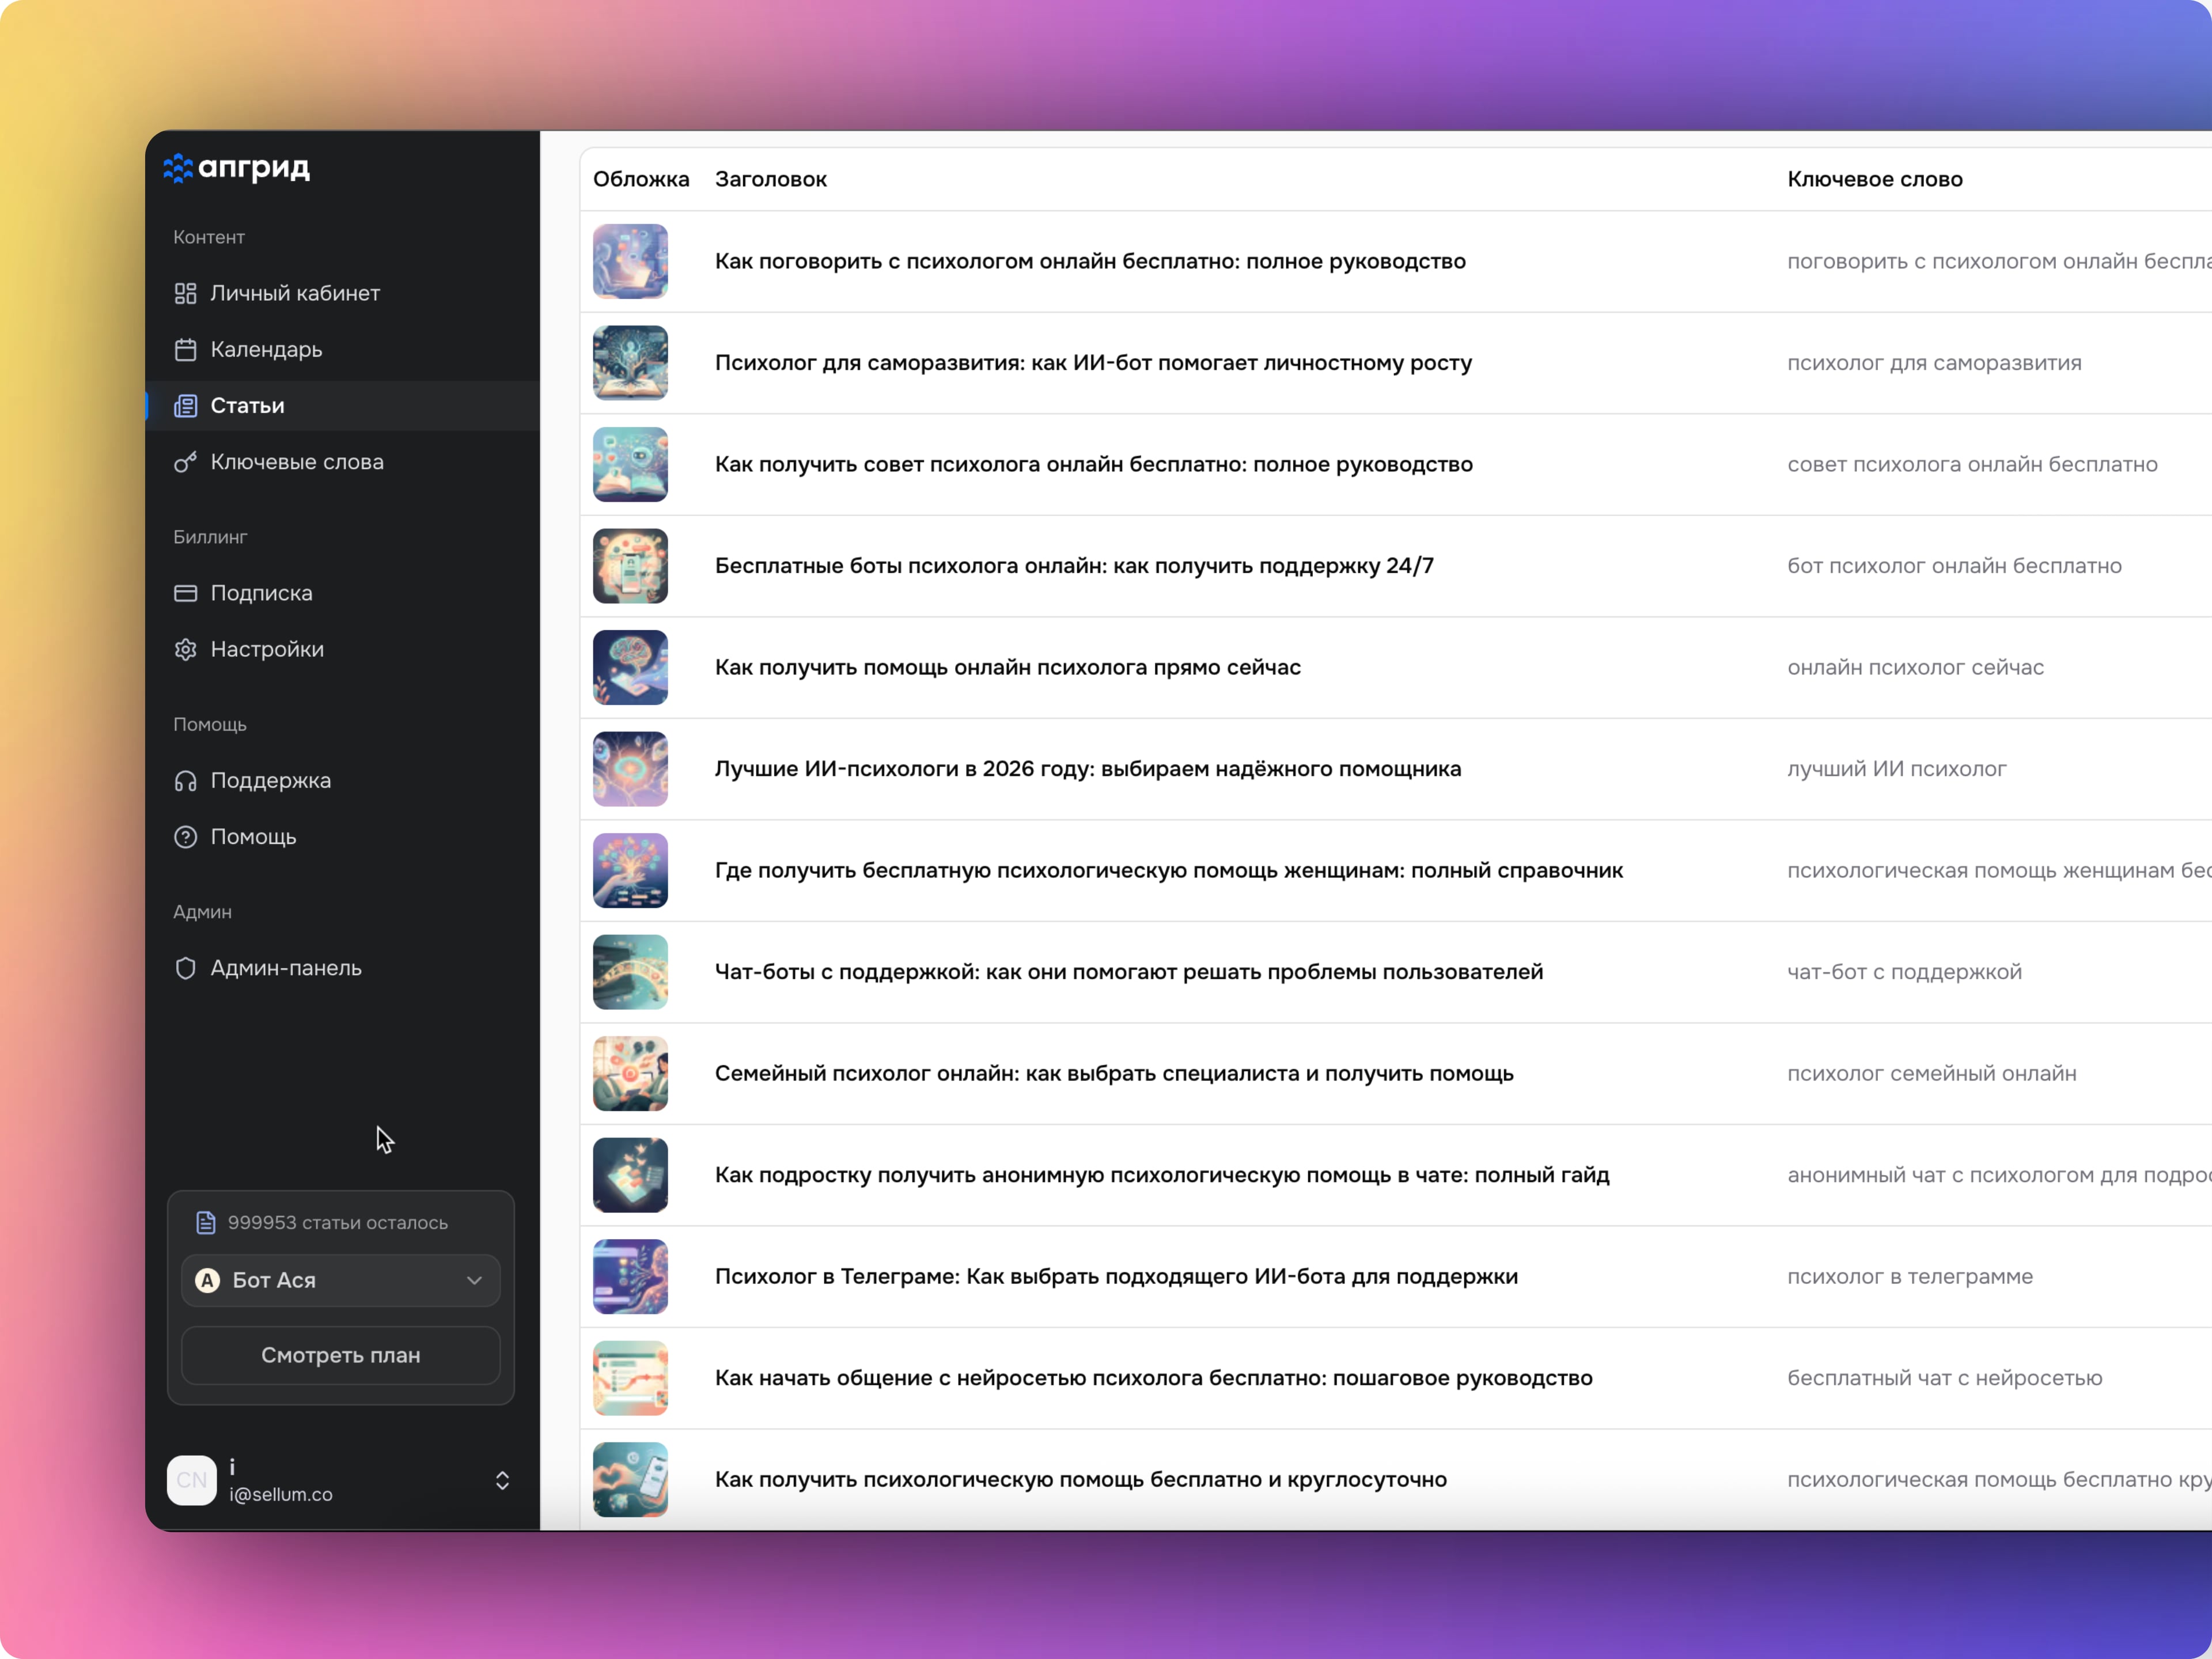
Task: Click the Бот Ася avatar letter icon
Action: pyautogui.click(x=207, y=1280)
